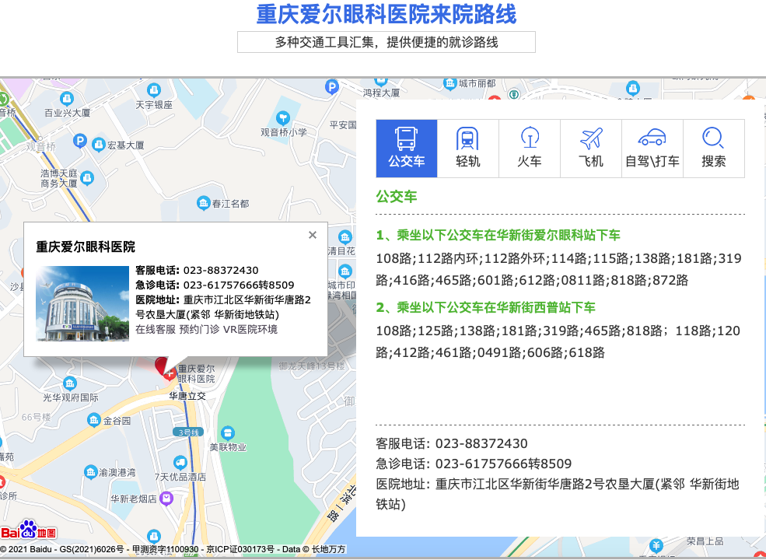This screenshot has width=766, height=560.
Task: Click the 华唐立交 map label
Action: pos(187,397)
